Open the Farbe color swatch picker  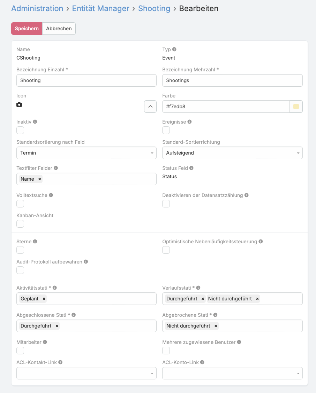296,107
